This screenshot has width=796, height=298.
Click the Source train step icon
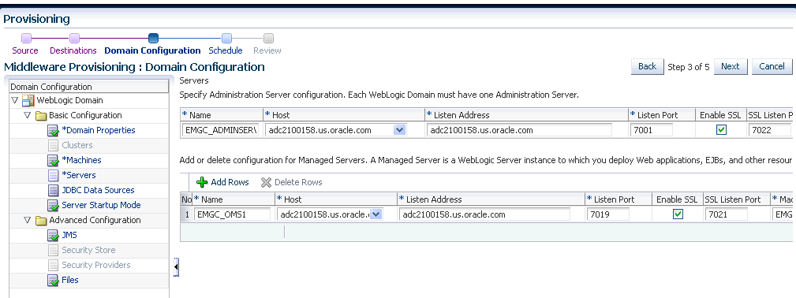(x=26, y=38)
